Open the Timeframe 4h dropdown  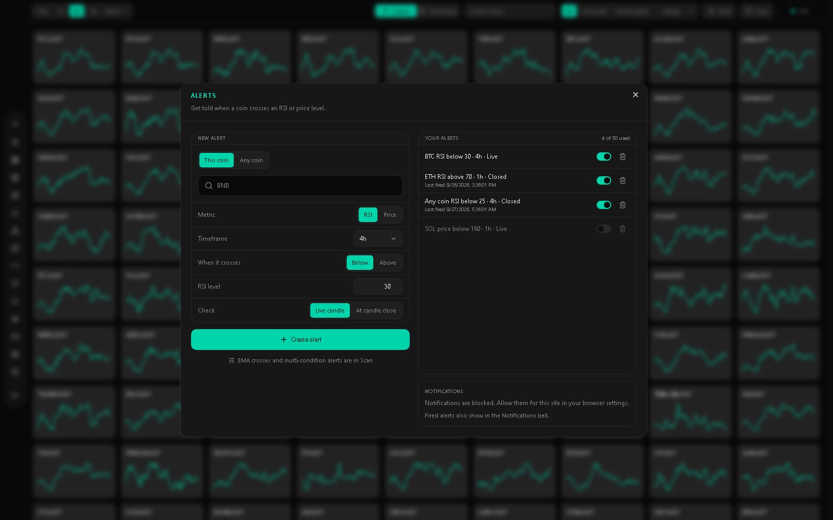(378, 239)
